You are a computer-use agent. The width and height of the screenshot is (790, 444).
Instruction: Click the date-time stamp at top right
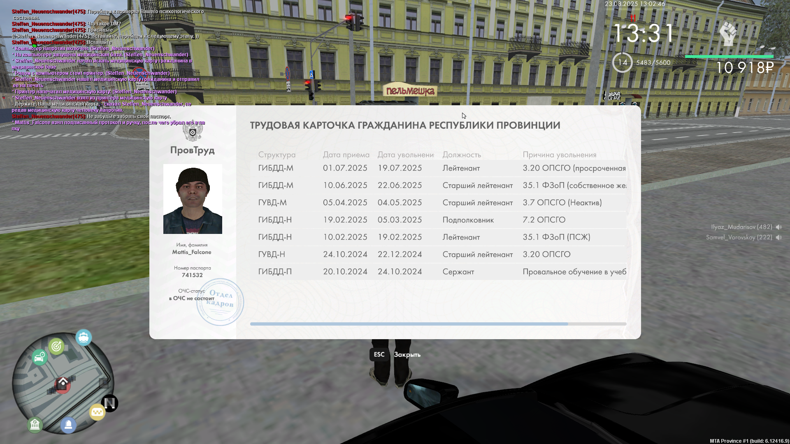click(635, 4)
